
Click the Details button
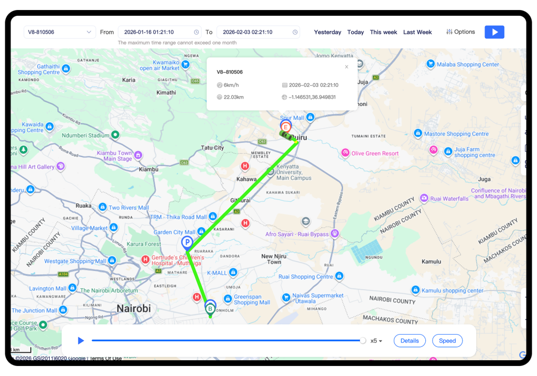(410, 341)
